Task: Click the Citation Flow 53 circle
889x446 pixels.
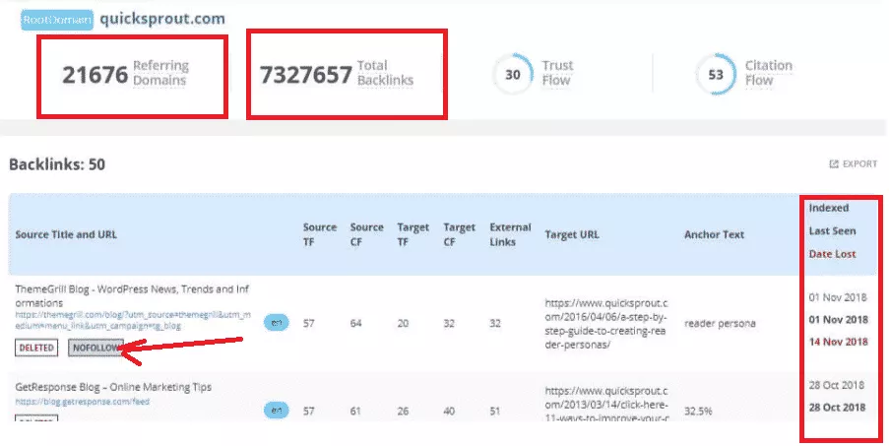Action: click(x=716, y=74)
